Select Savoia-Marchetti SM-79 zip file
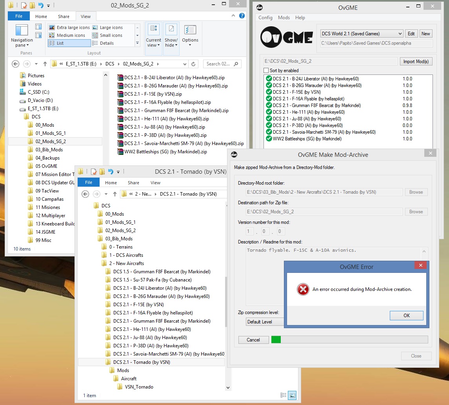The height and width of the screenshot is (405, 449). (180, 143)
